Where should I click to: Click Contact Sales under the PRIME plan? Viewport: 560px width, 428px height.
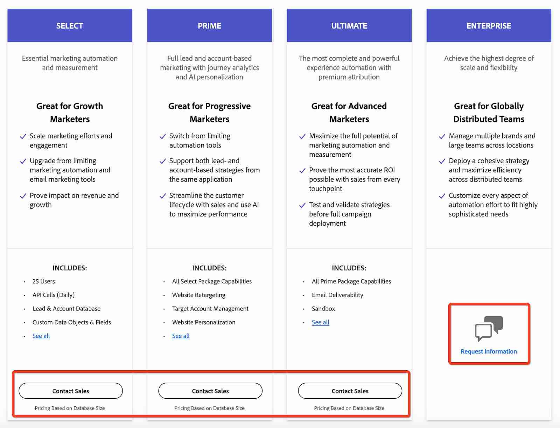(x=210, y=391)
